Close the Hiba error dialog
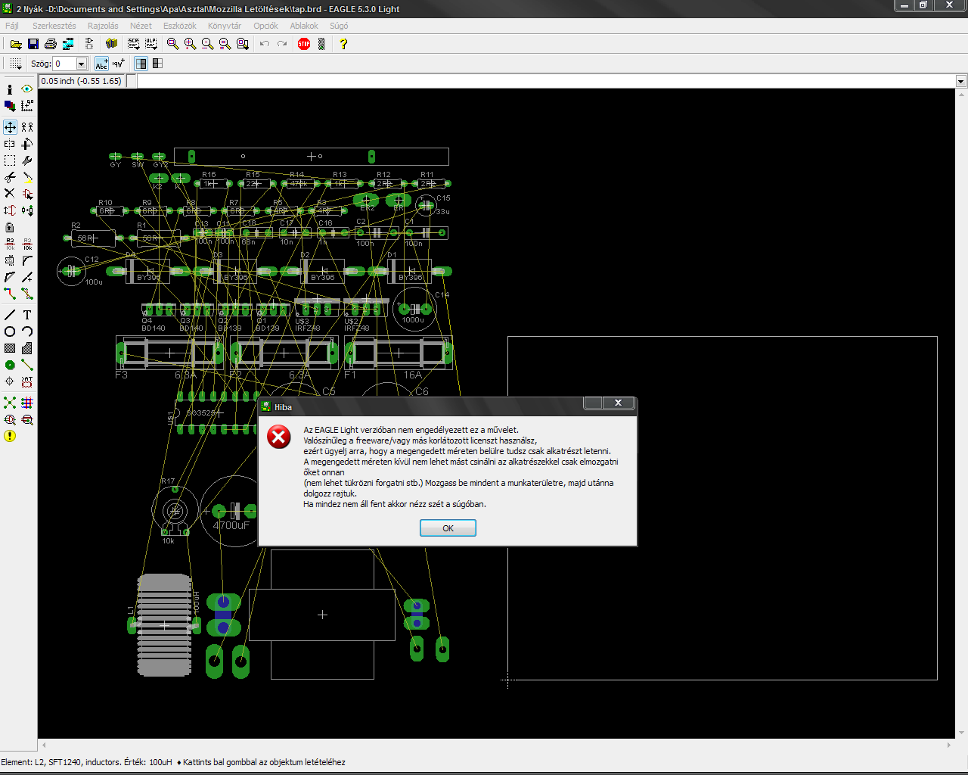The width and height of the screenshot is (968, 775). 618,403
